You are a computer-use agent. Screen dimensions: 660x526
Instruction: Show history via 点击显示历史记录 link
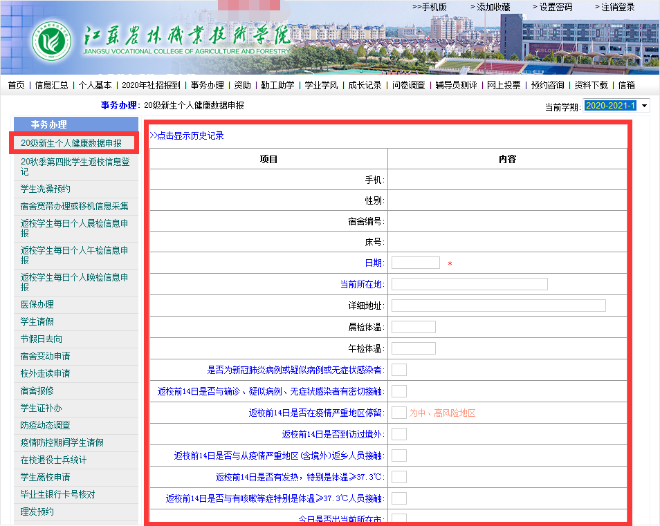[x=187, y=135]
